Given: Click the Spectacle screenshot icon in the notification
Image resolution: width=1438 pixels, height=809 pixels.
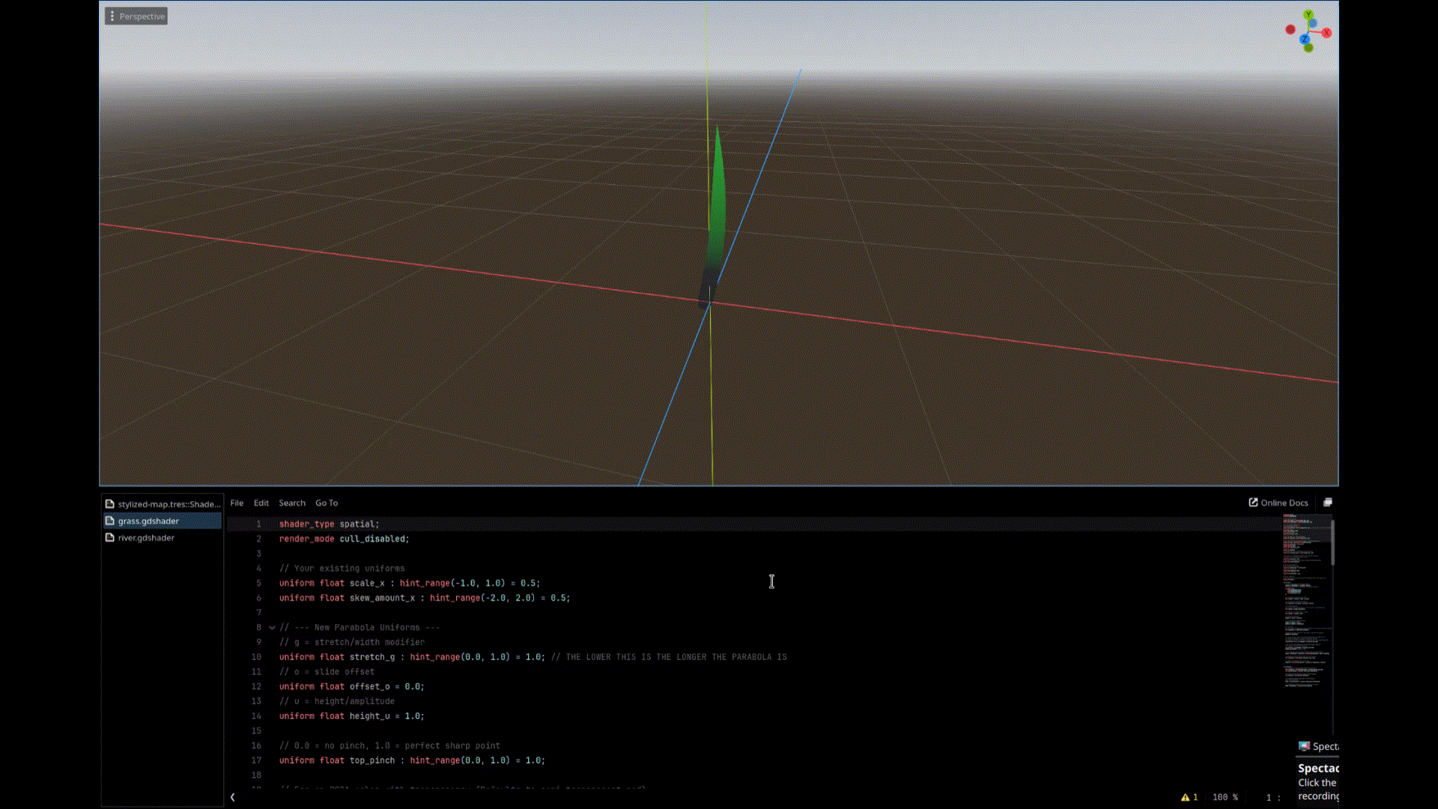Looking at the screenshot, I should (1305, 746).
